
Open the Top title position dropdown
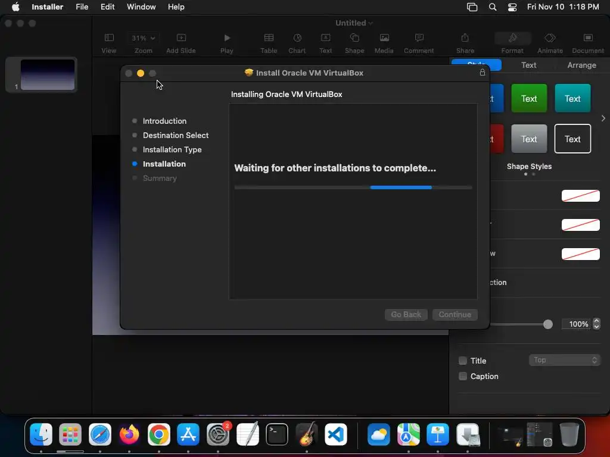pyautogui.click(x=565, y=360)
